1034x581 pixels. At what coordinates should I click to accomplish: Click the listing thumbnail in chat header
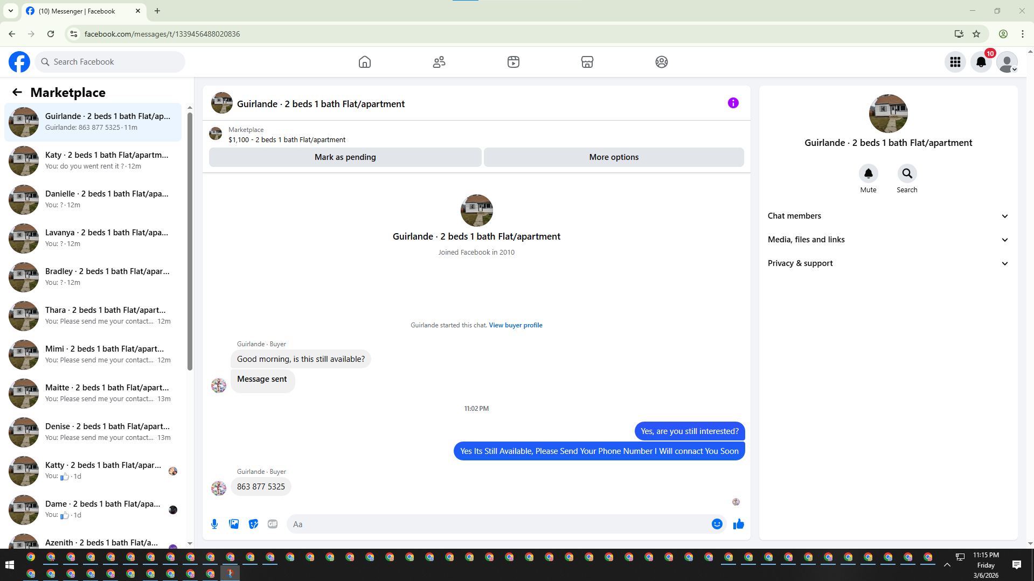[x=221, y=103]
